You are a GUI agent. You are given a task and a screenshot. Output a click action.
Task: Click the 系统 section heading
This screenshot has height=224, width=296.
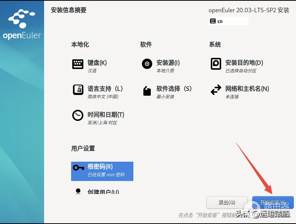pyautogui.click(x=215, y=45)
